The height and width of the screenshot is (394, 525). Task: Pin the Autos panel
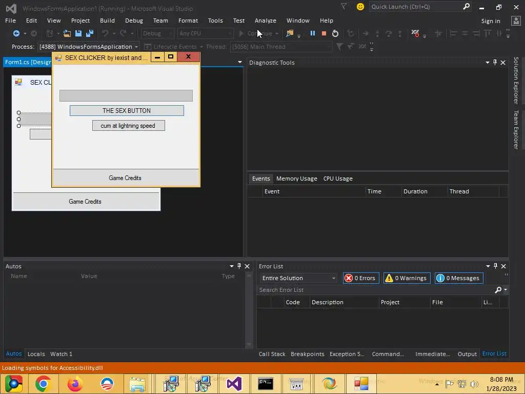(x=239, y=266)
